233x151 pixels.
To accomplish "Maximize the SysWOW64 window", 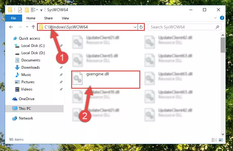I will (205, 10).
